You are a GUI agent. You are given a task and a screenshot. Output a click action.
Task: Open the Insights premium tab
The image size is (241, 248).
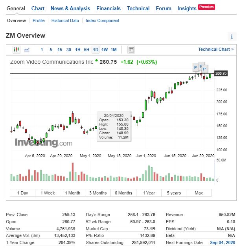coord(187,9)
